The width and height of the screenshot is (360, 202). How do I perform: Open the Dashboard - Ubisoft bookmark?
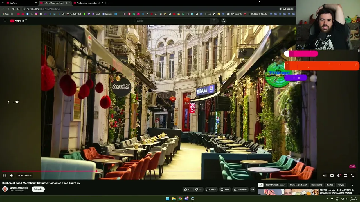click(258, 14)
